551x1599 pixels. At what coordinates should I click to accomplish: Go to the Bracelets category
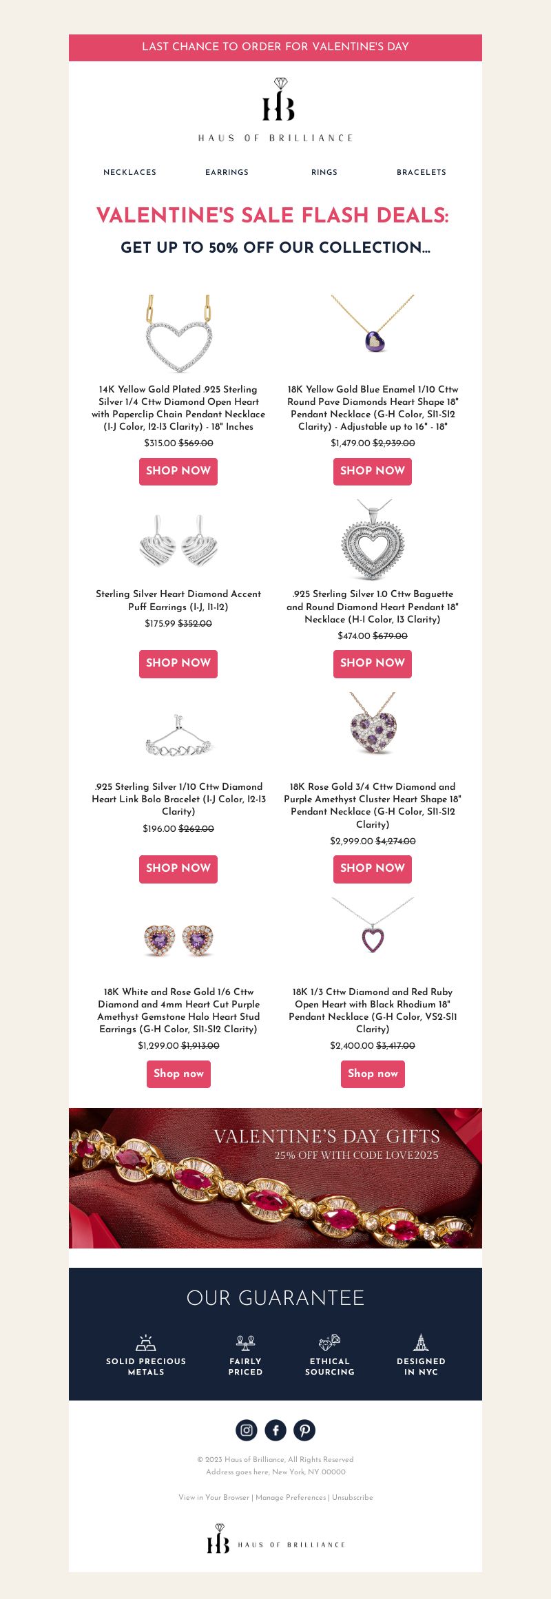422,172
